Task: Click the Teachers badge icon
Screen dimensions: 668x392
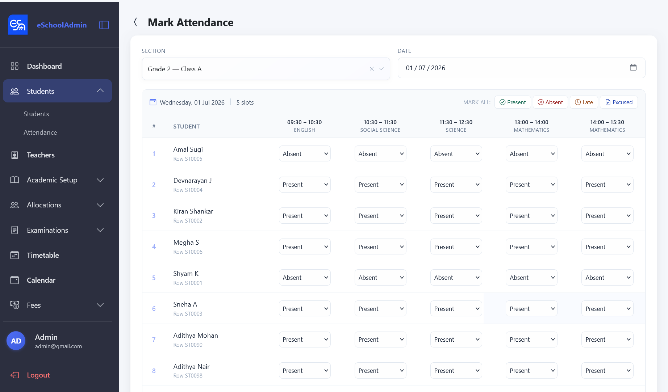Action: pyautogui.click(x=14, y=155)
